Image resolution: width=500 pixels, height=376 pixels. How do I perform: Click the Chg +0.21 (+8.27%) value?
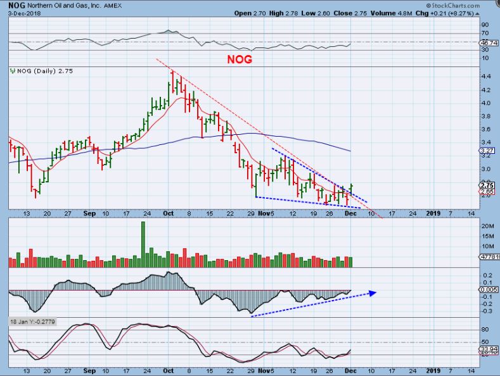click(x=445, y=13)
